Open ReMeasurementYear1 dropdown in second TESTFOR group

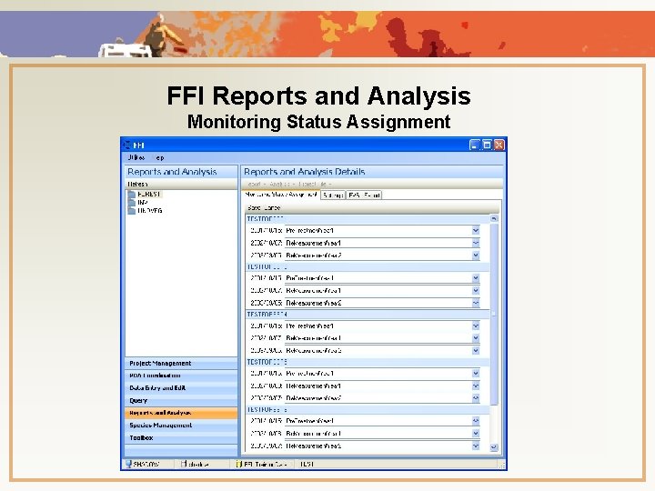click(476, 291)
